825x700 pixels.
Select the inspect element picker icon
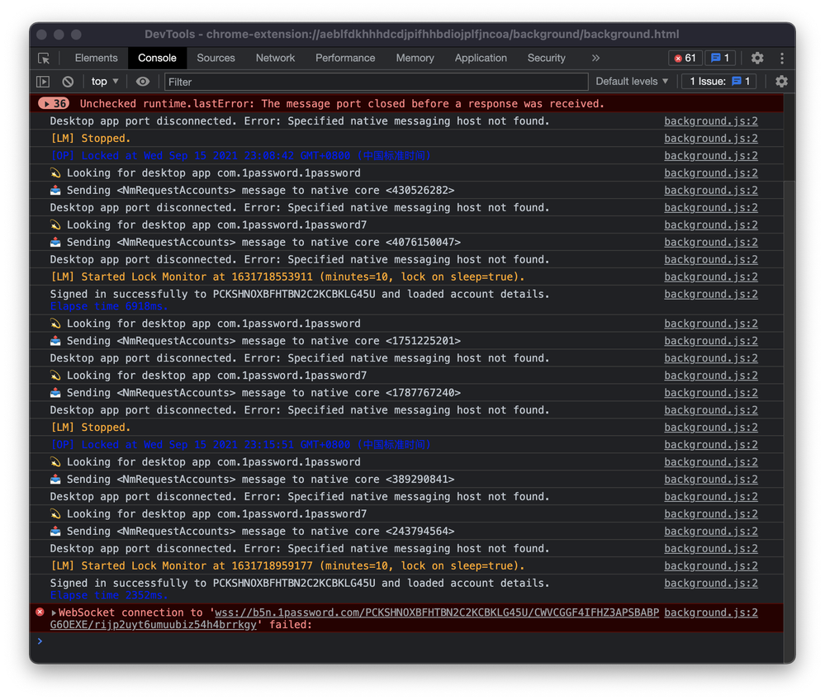(x=44, y=58)
